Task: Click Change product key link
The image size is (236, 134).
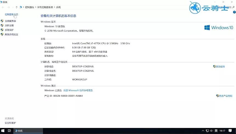Action: coord(226,96)
